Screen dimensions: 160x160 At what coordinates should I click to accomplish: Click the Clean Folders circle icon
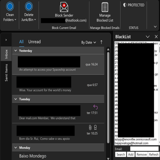[x=10, y=6]
